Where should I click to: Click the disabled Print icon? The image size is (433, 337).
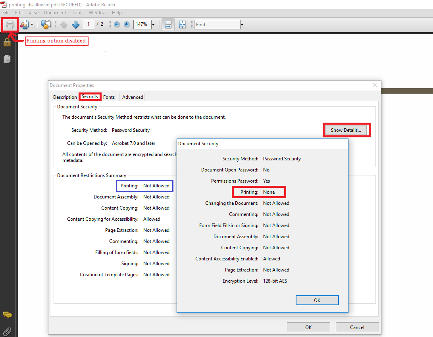pos(10,24)
